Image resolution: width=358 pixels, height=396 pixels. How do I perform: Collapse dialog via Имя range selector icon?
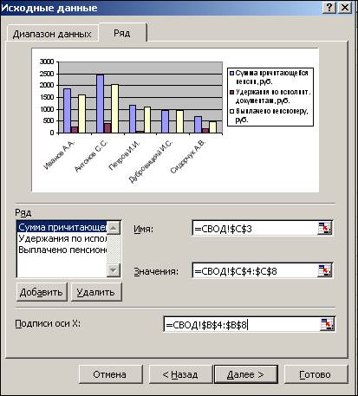pyautogui.click(x=325, y=229)
